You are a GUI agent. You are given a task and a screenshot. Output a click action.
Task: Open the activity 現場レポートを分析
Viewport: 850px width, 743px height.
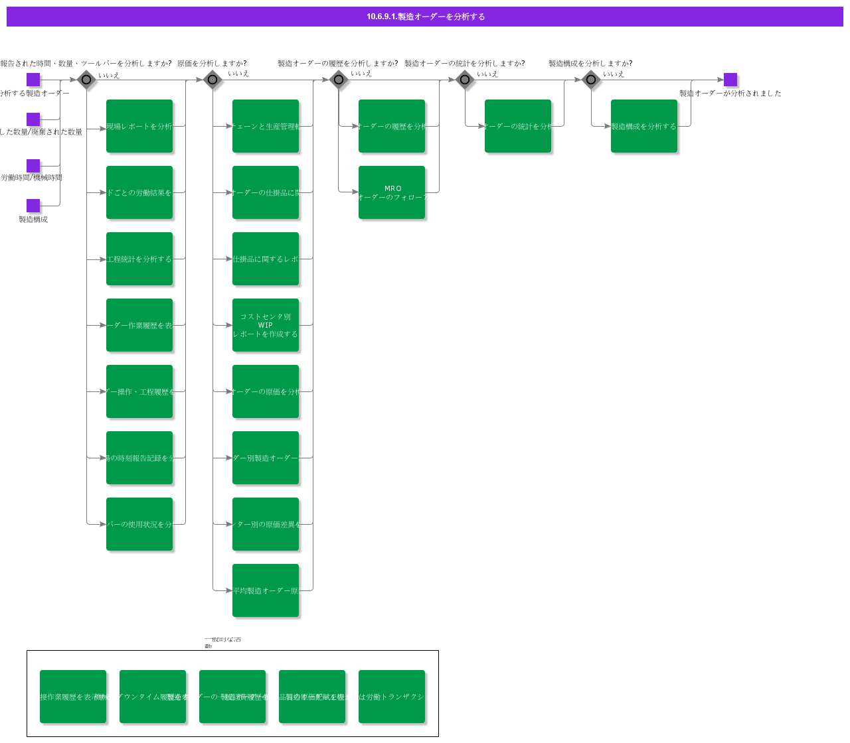click(139, 126)
